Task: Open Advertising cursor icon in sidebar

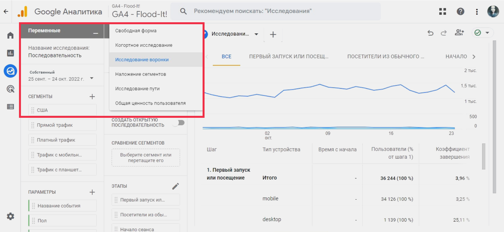Action: (x=10, y=89)
